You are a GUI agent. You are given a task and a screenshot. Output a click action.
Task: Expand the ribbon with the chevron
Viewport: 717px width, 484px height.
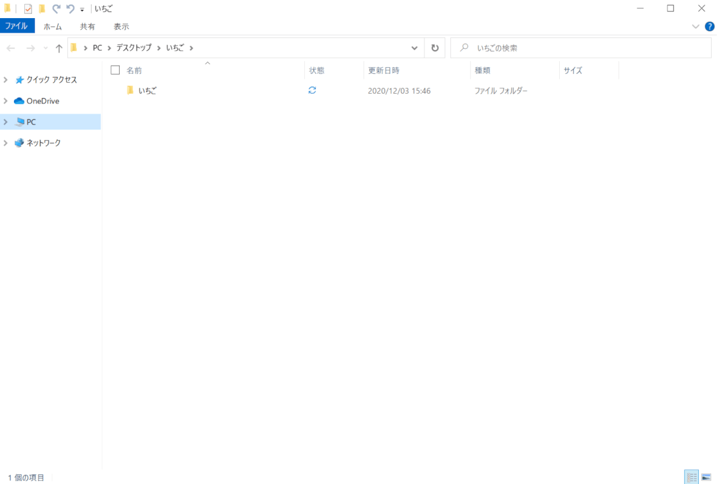(x=695, y=27)
